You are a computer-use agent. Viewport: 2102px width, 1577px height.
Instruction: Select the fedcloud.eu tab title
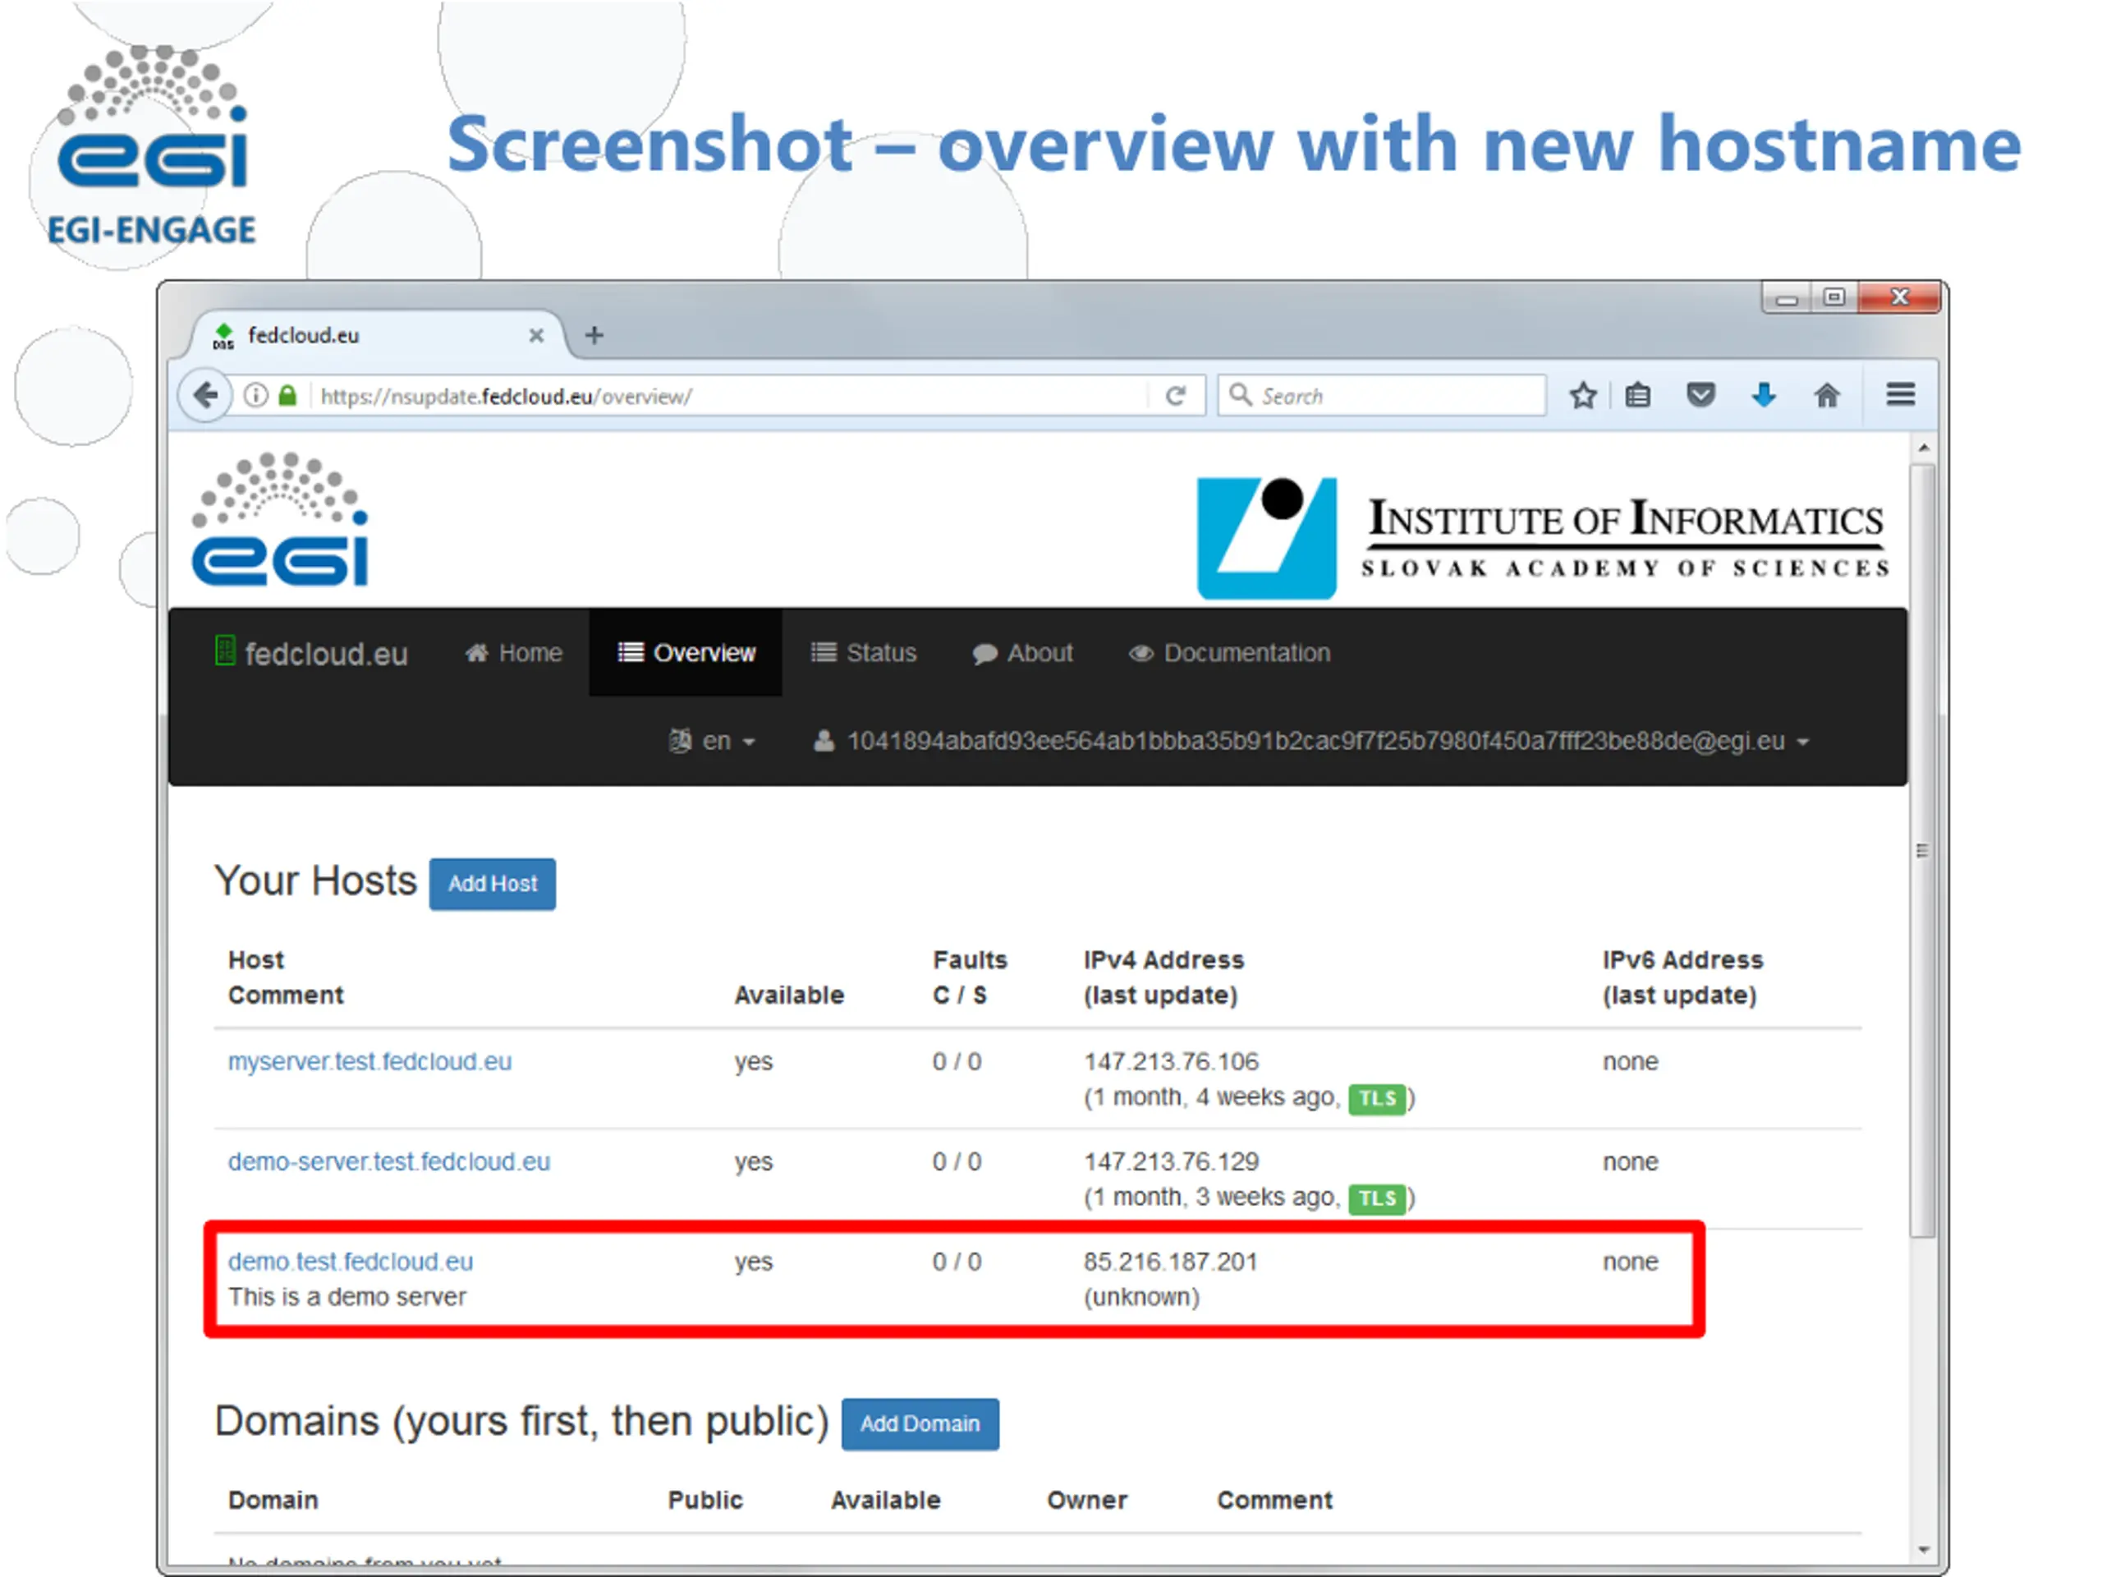click(304, 336)
